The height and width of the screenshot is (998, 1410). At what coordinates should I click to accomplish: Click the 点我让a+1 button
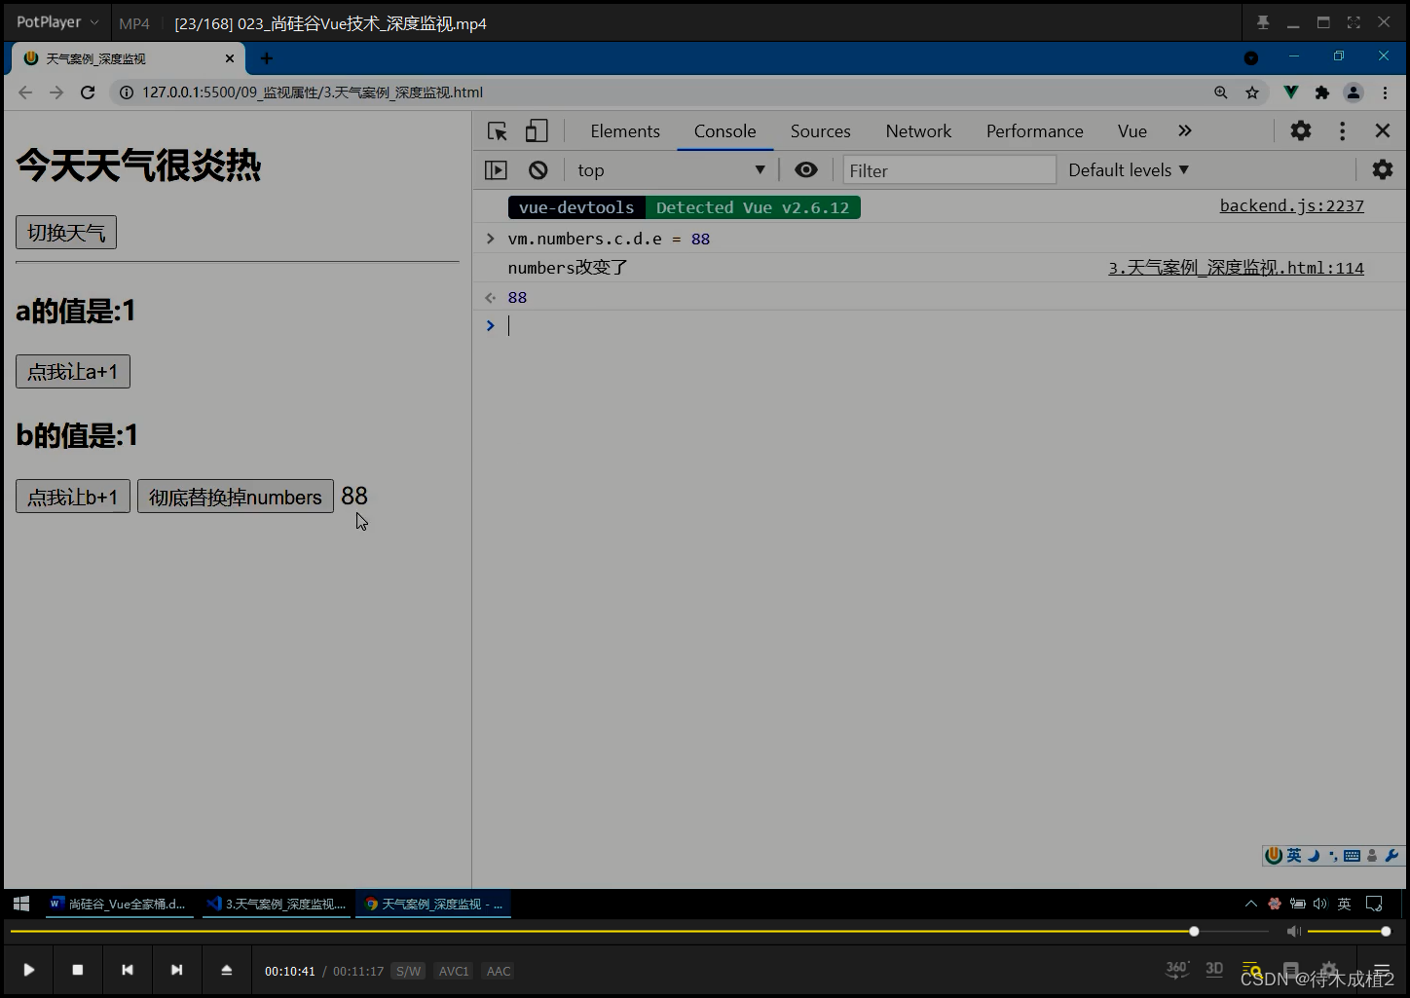(73, 372)
